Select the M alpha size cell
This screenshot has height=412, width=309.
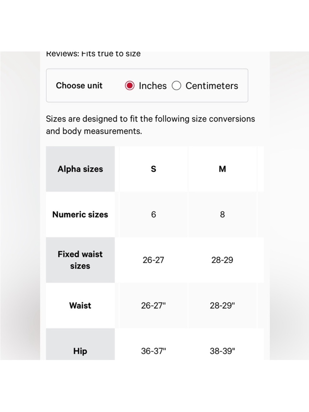[x=222, y=169]
